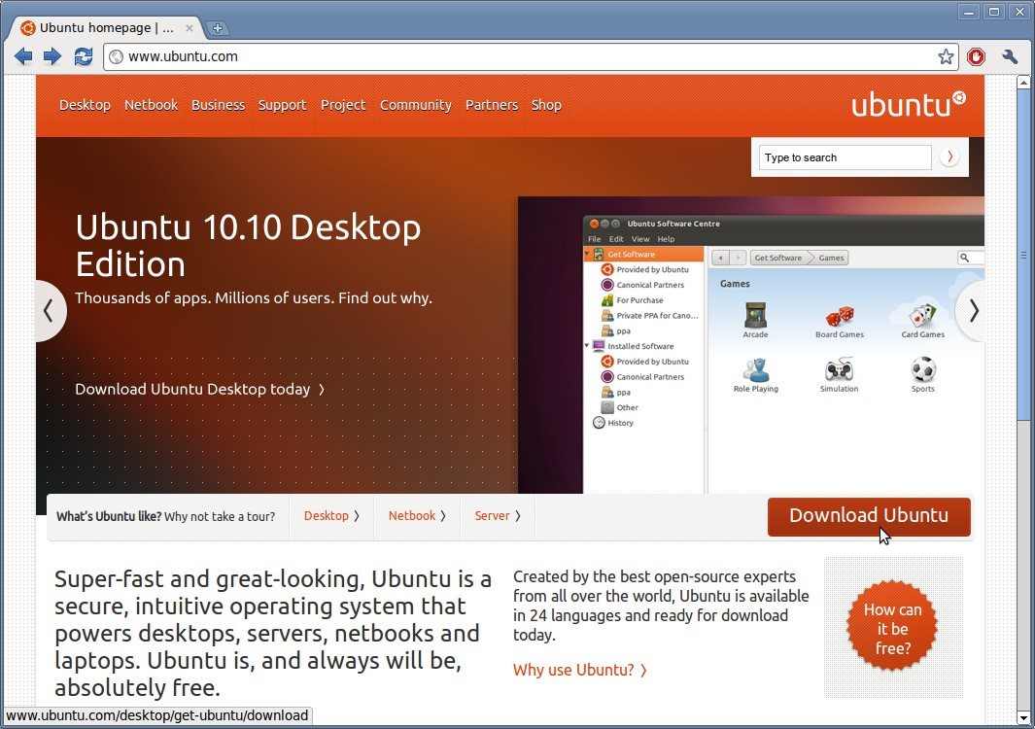Open the Community navigation menu item
Viewport: 1035px width, 729px height.
click(x=416, y=105)
